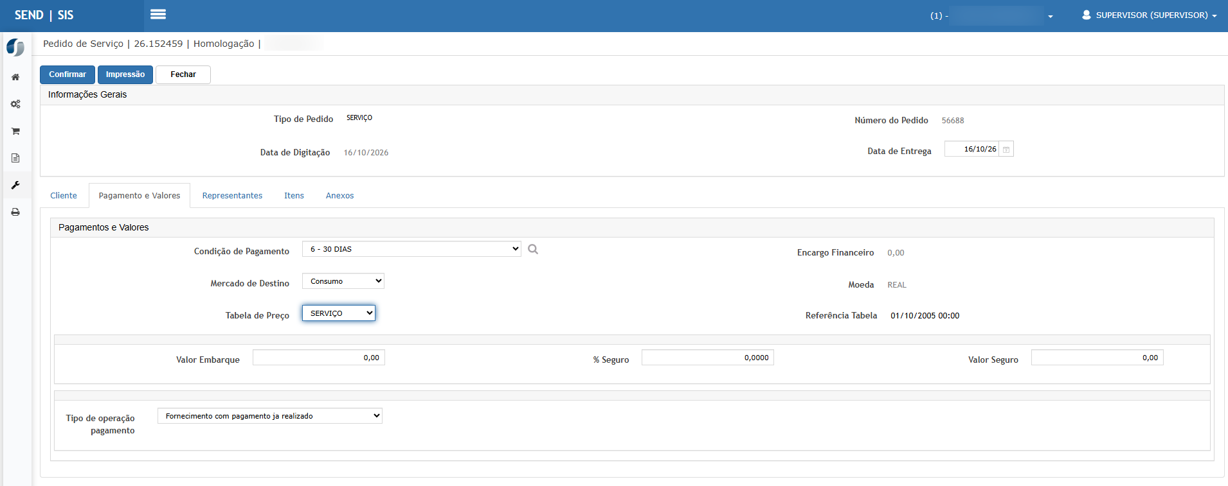
Task: Click the supervisor user avatar icon
Action: (x=1087, y=15)
